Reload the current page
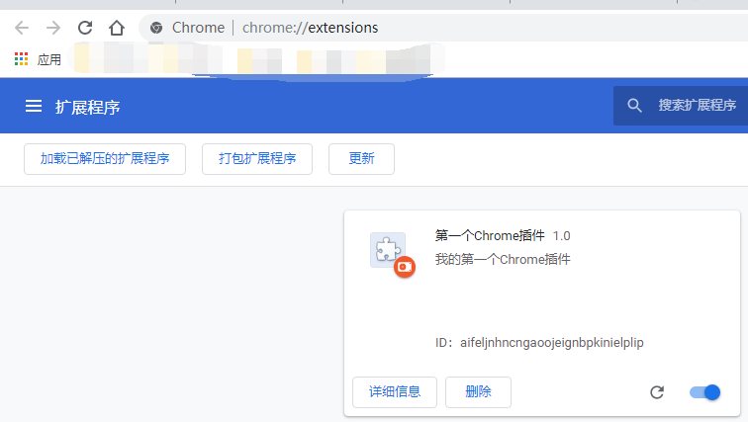The width and height of the screenshot is (748, 422). tap(85, 28)
